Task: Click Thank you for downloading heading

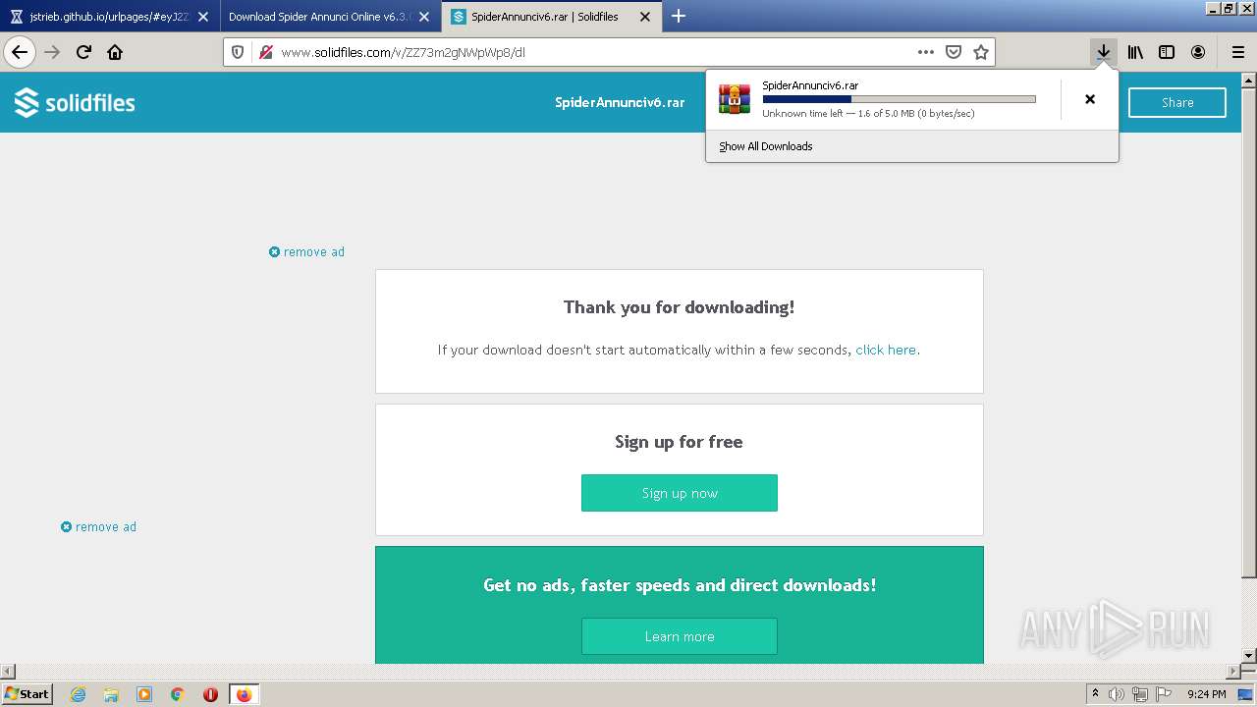Action: 680,307
